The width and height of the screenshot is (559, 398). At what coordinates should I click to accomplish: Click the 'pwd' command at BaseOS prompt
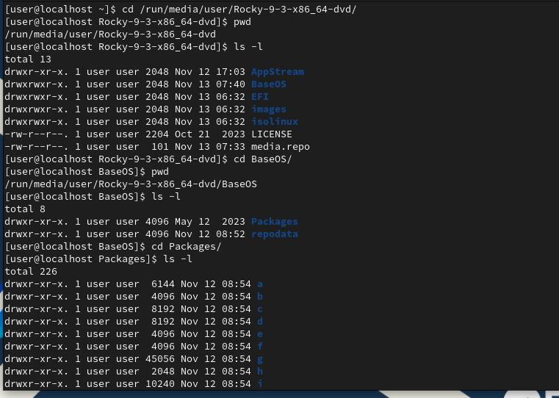tap(160, 172)
